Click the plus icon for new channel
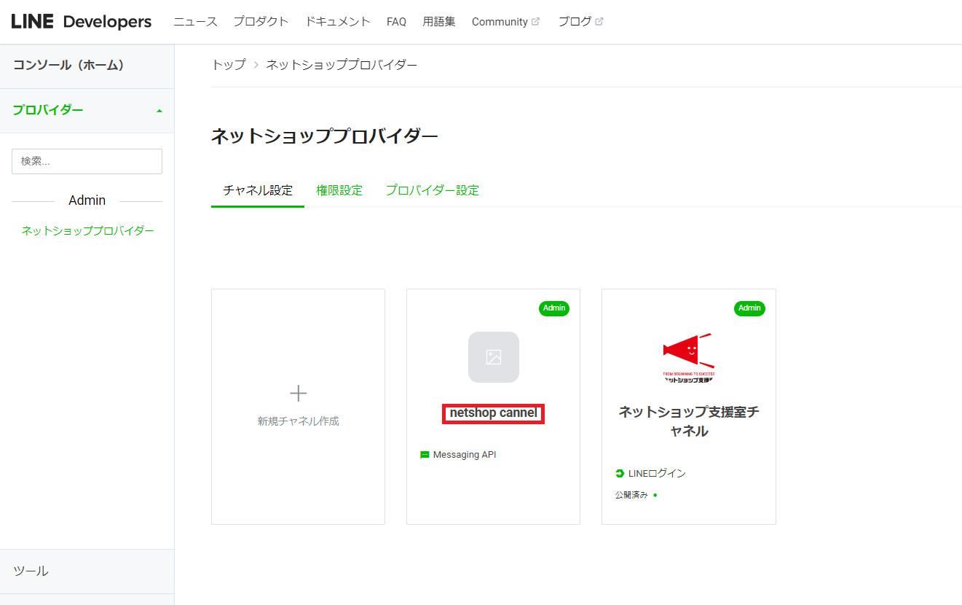Screen dimensions: 962x605 pyautogui.click(x=298, y=394)
